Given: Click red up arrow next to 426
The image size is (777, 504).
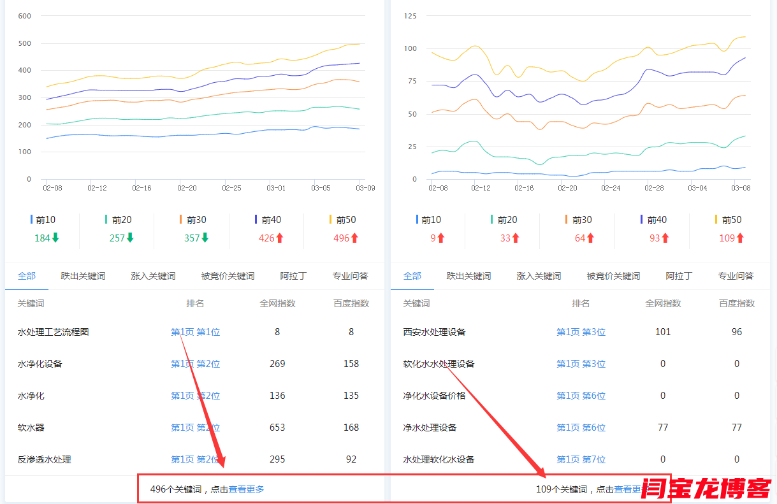Looking at the screenshot, I should click(x=280, y=238).
